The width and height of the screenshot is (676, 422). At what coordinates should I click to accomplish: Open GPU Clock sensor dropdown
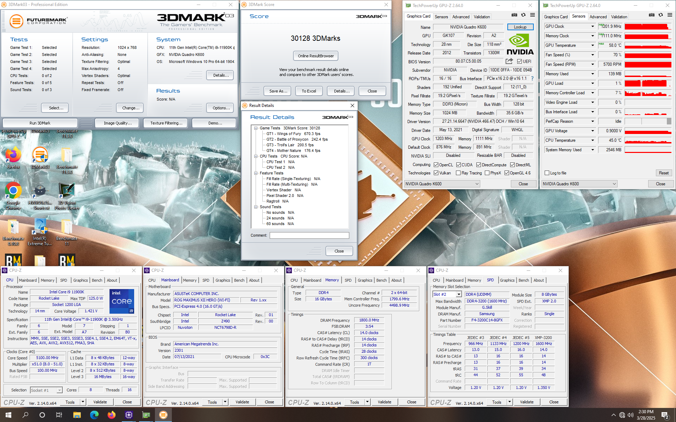(x=593, y=26)
